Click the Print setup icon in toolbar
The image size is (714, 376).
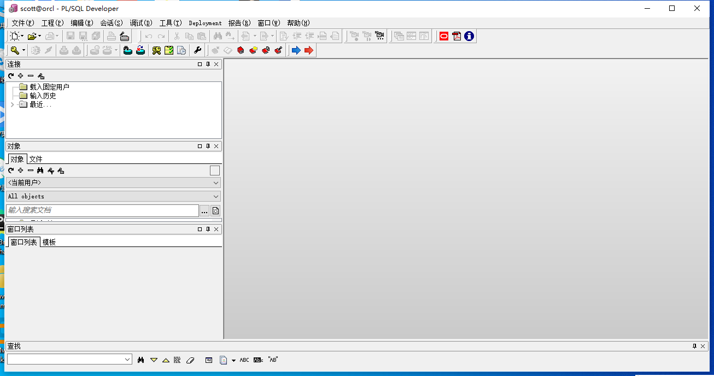point(124,37)
